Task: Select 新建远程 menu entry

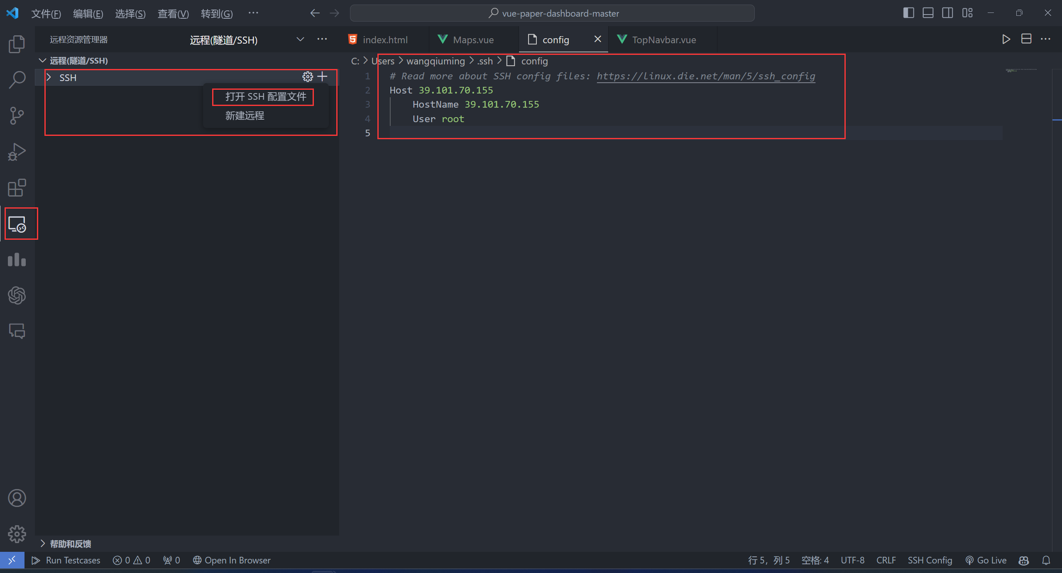Action: pyautogui.click(x=266, y=116)
